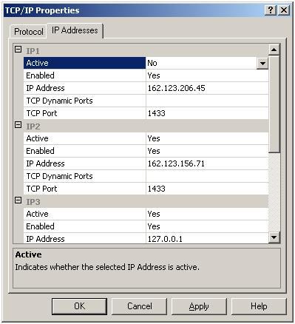
Task: Select the IP Addresses tab
Action: pos(75,30)
